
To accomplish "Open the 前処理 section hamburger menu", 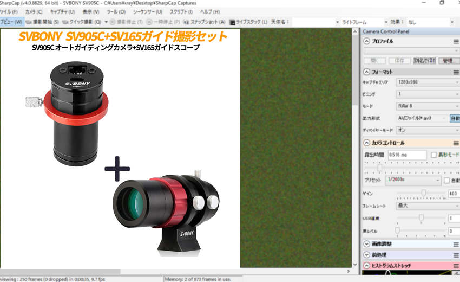I will 456,255.
